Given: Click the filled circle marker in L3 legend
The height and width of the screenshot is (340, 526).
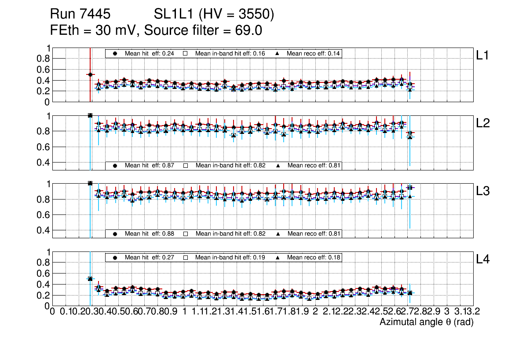Looking at the screenshot, I should 115,233.
